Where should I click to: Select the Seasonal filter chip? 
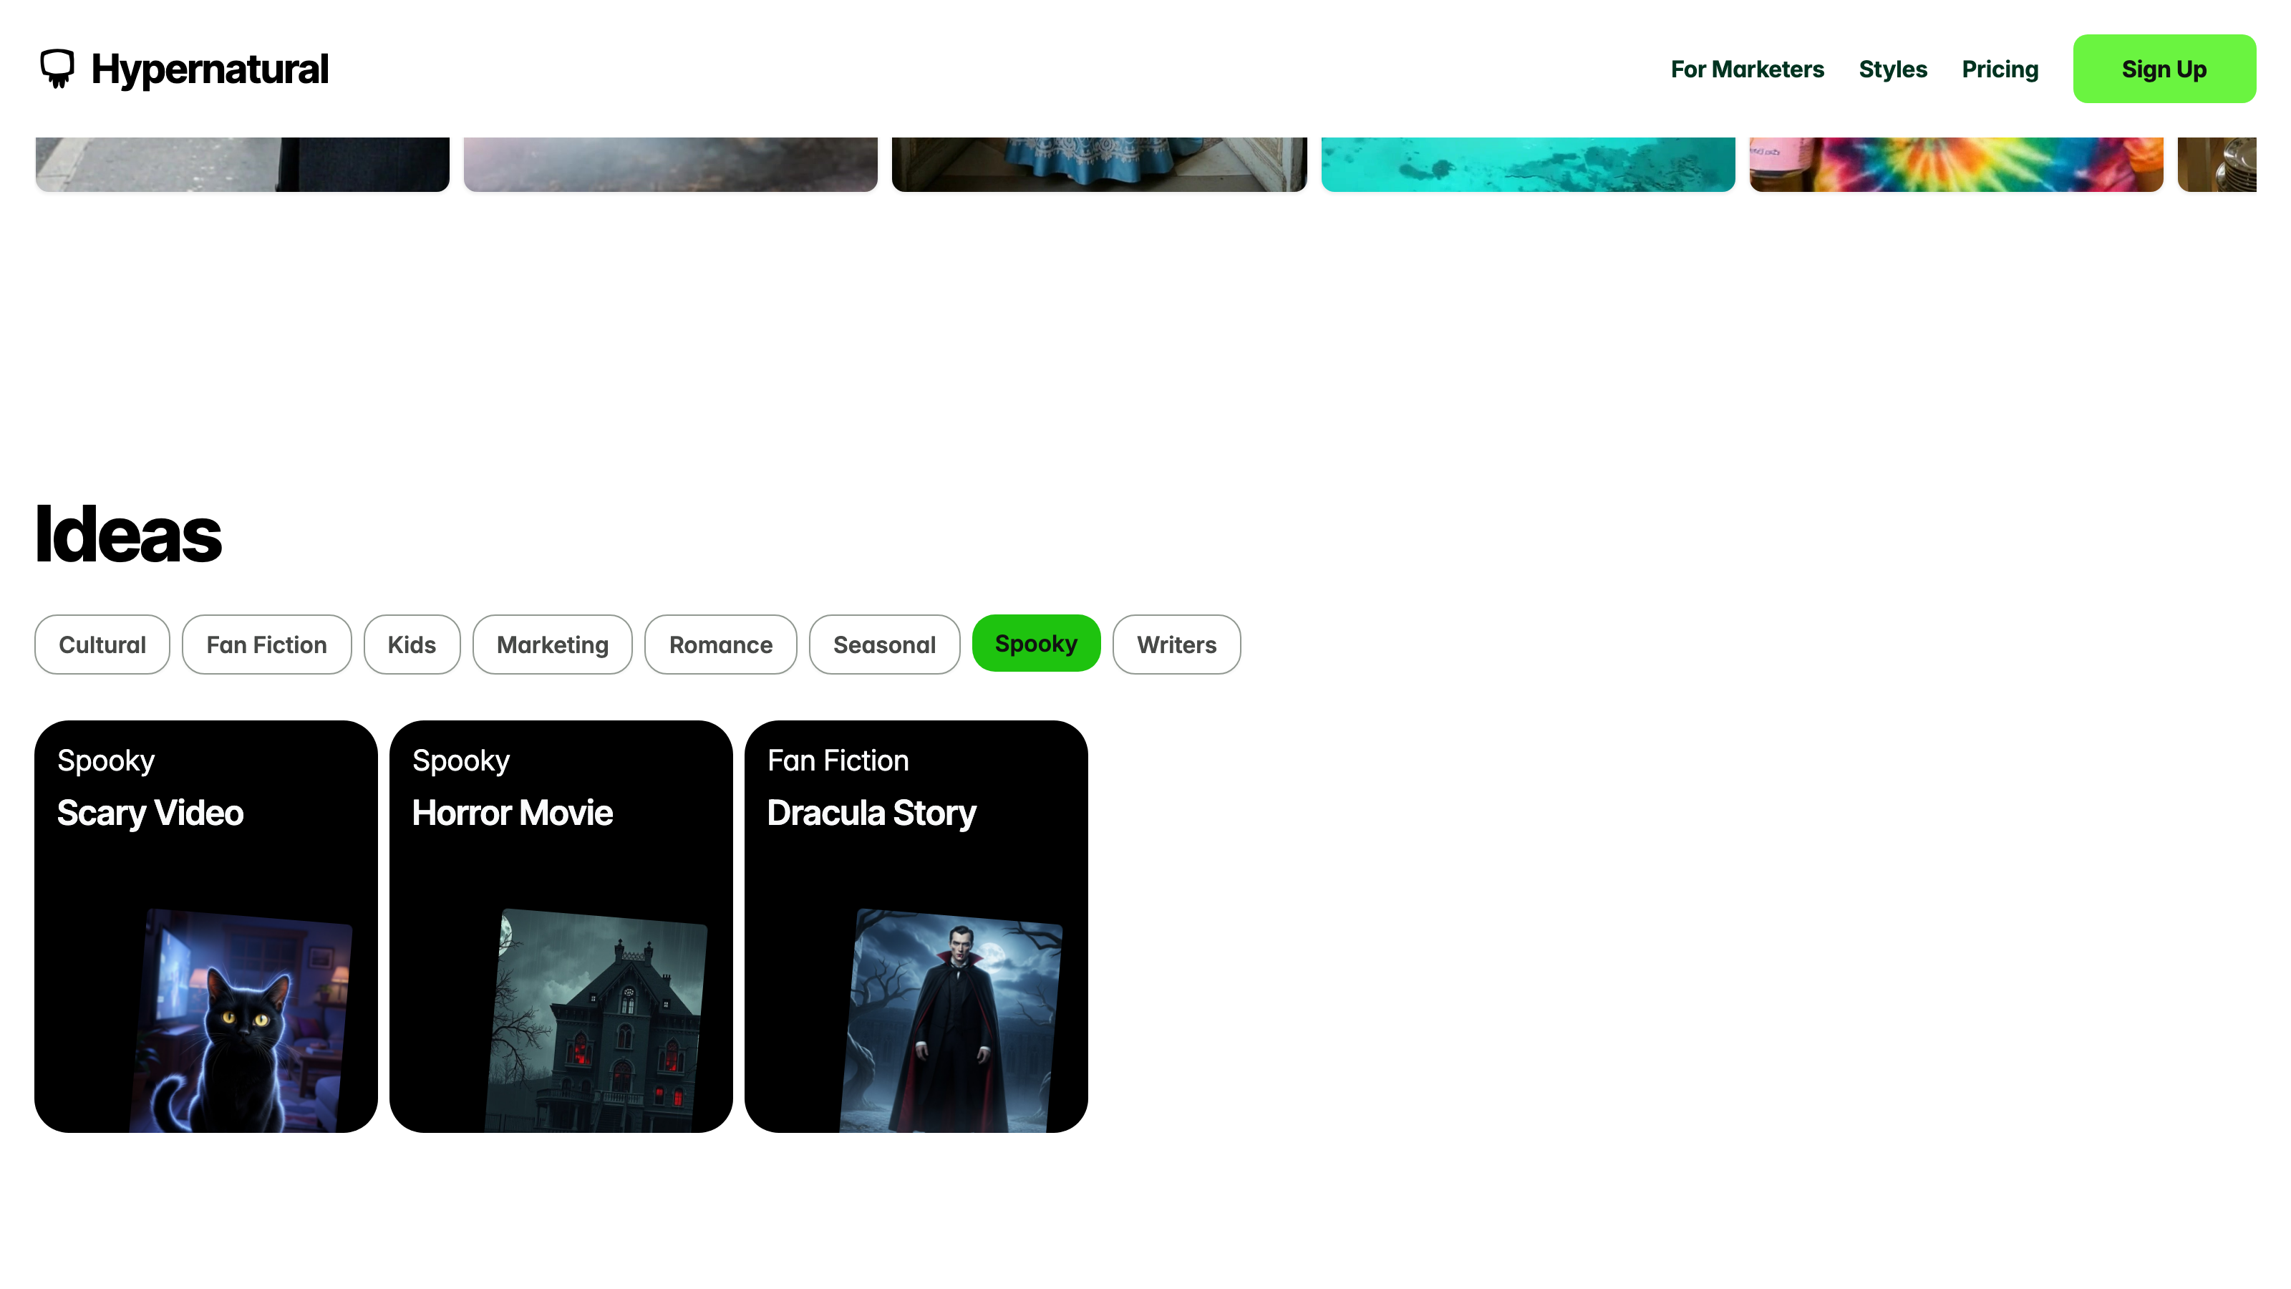884,644
